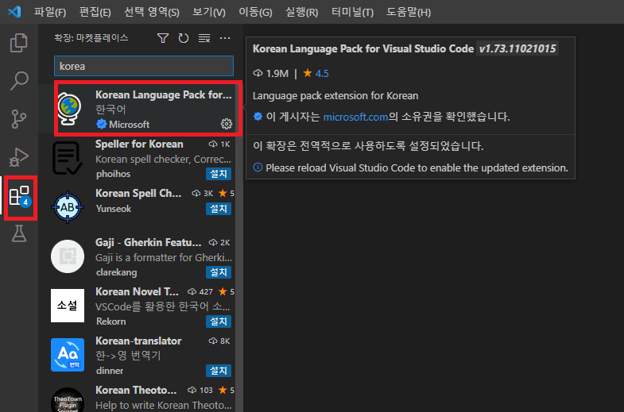This screenshot has width=624, height=412.
Task: Click Rekorn publisher name
Action: tap(110, 322)
